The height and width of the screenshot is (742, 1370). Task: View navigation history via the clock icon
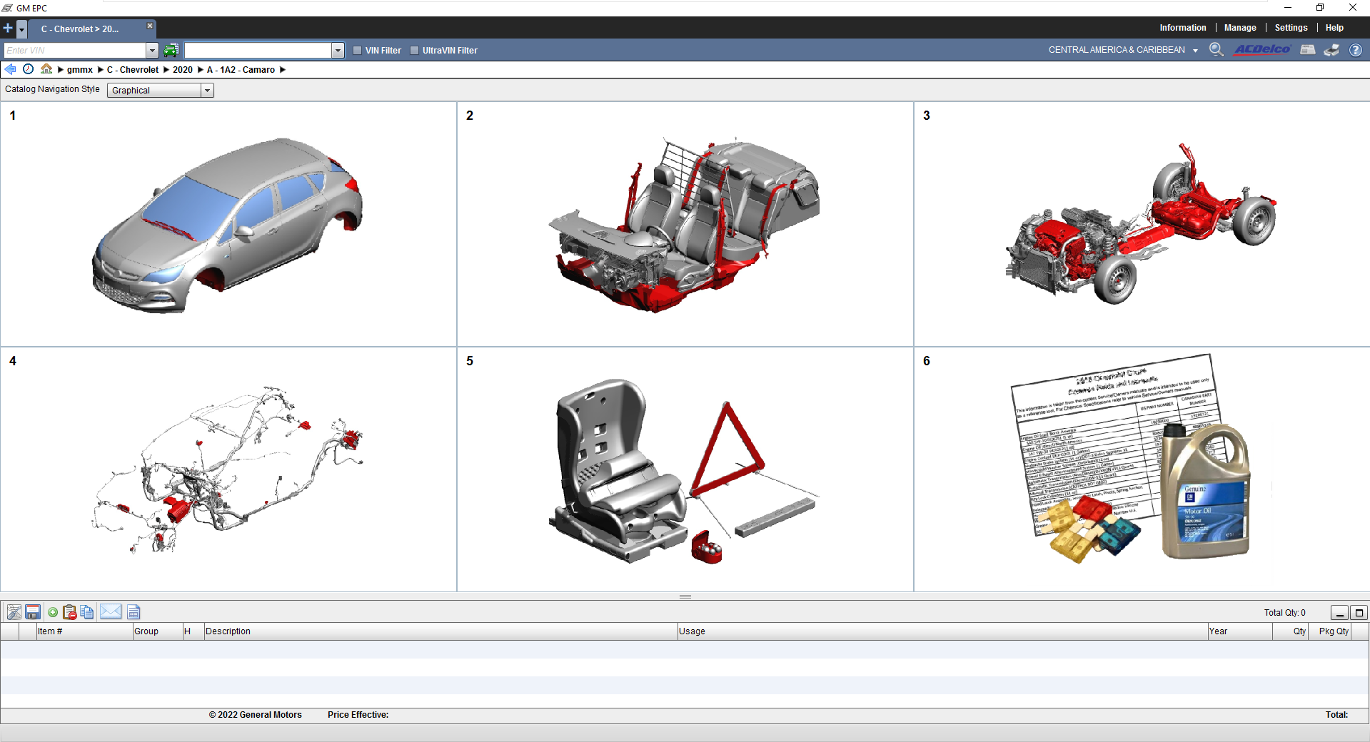tap(28, 69)
